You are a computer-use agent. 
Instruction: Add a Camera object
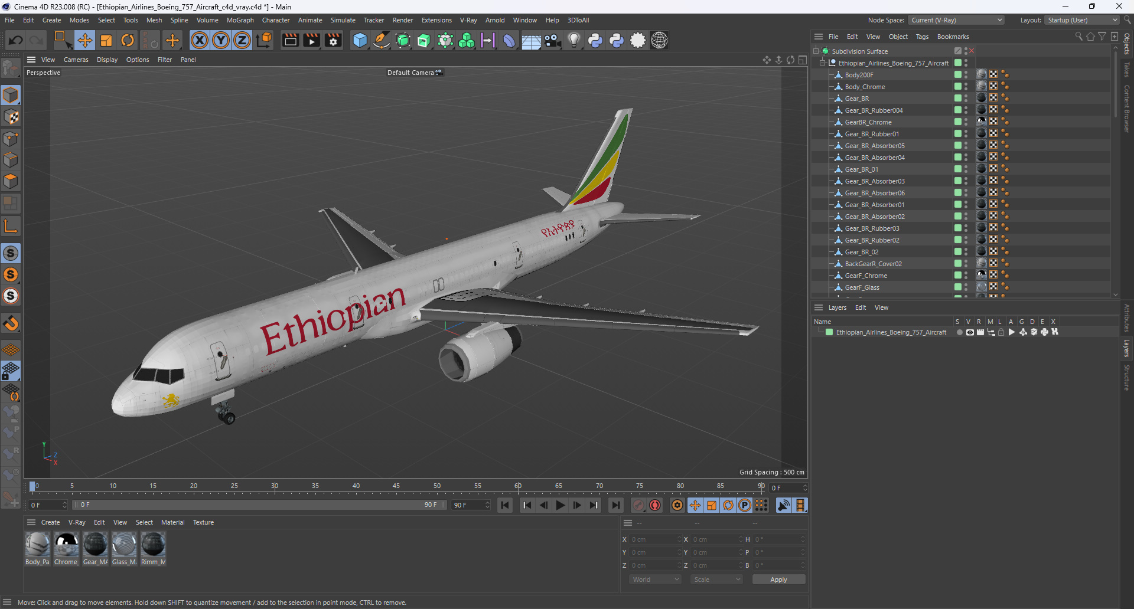[552, 40]
